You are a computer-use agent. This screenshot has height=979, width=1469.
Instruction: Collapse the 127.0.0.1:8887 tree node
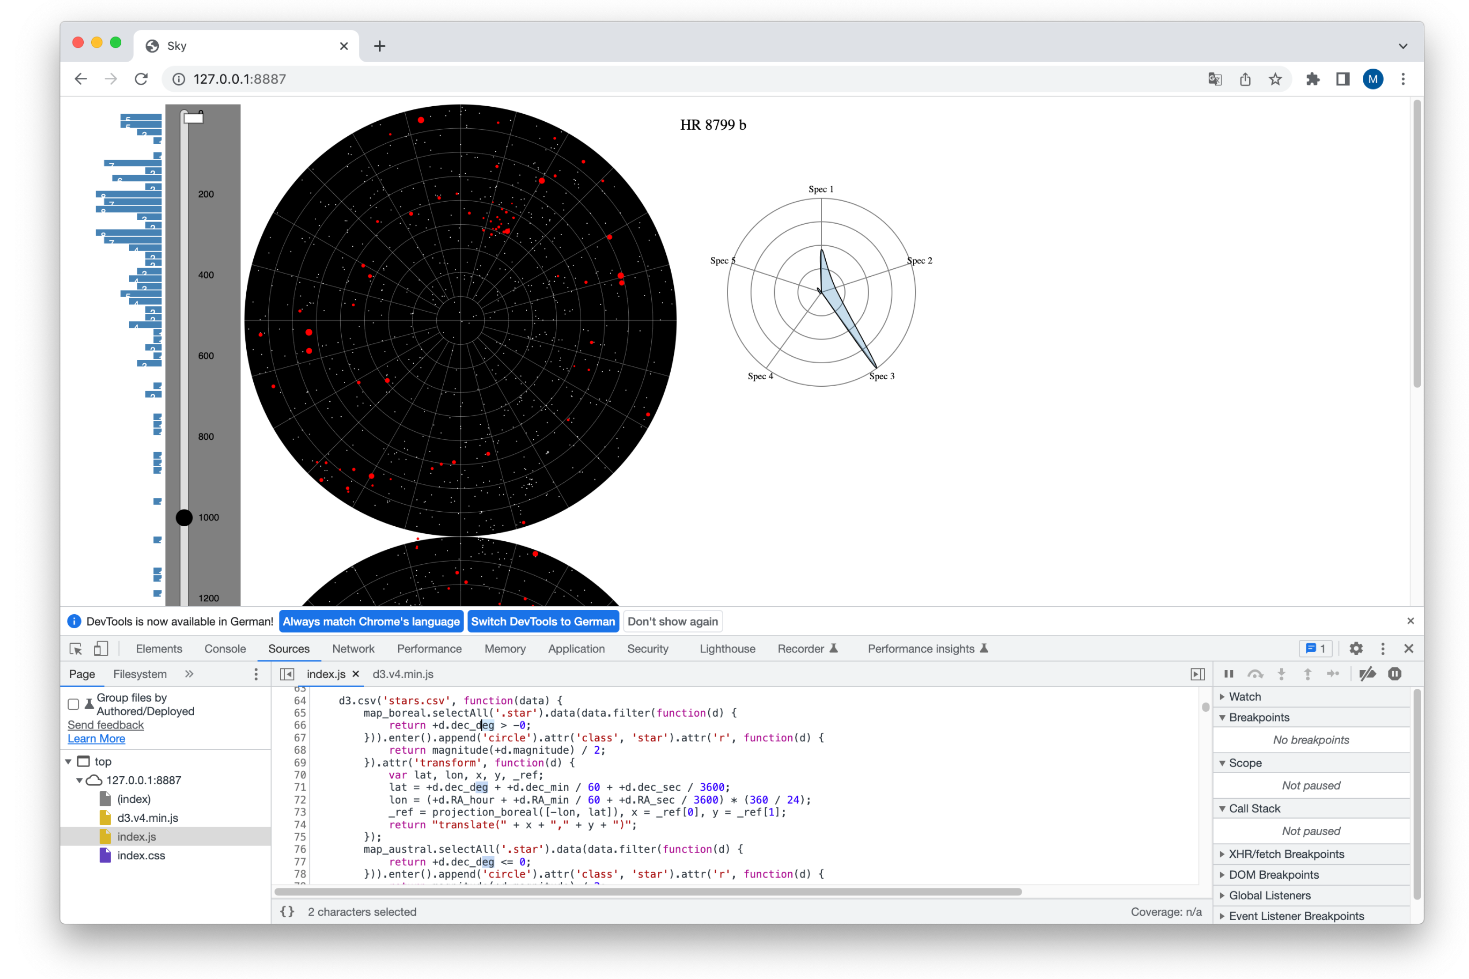79,781
